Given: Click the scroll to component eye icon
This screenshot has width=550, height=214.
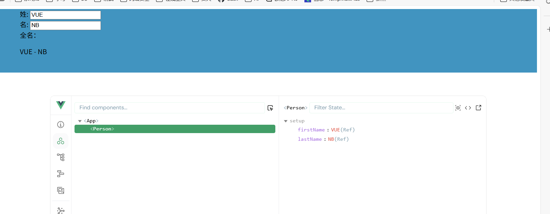Looking at the screenshot, I should [458, 108].
